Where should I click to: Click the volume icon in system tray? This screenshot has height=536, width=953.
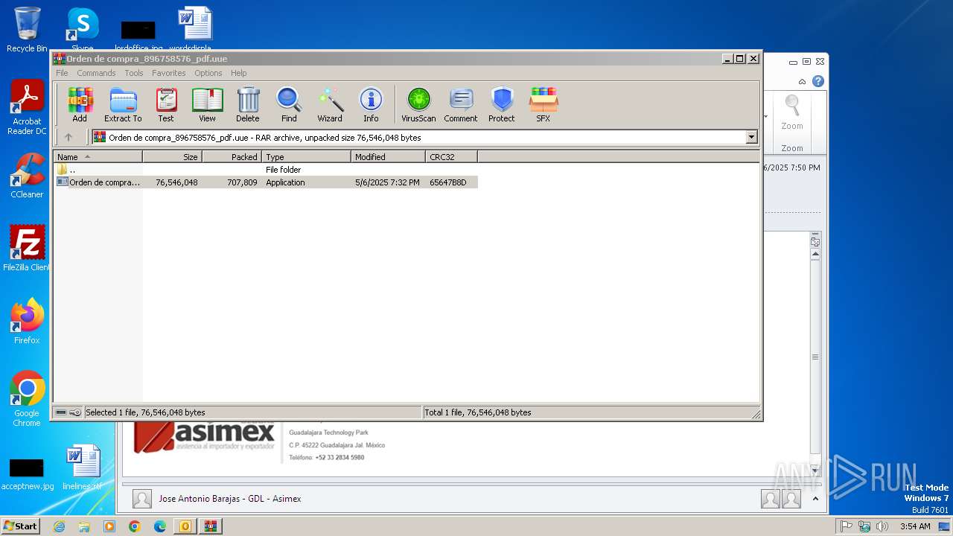pos(882,526)
